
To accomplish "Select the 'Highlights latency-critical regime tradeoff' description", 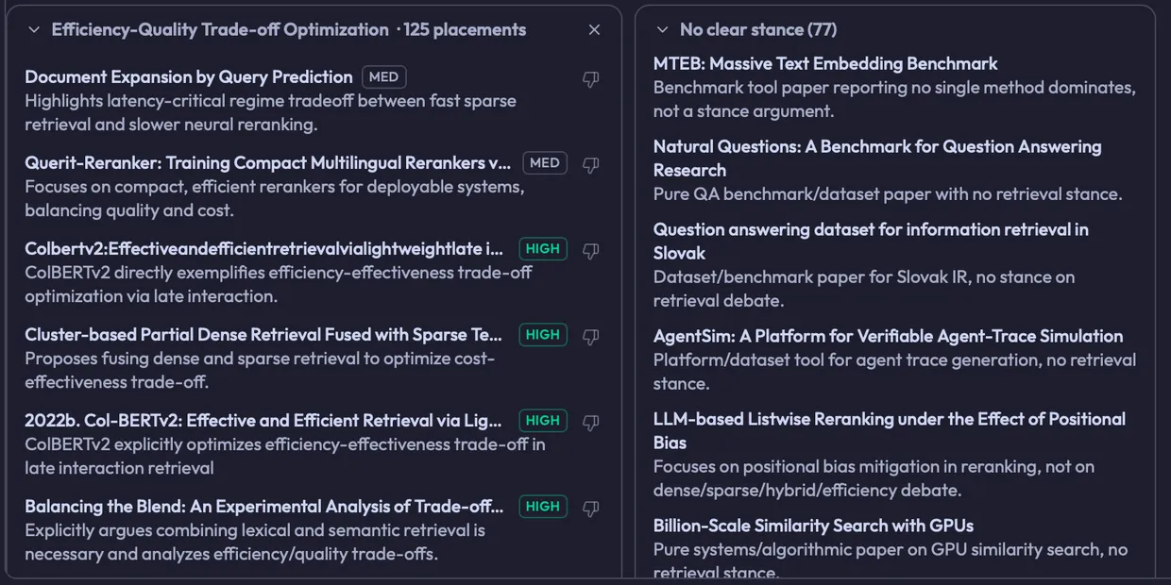I will pos(270,113).
